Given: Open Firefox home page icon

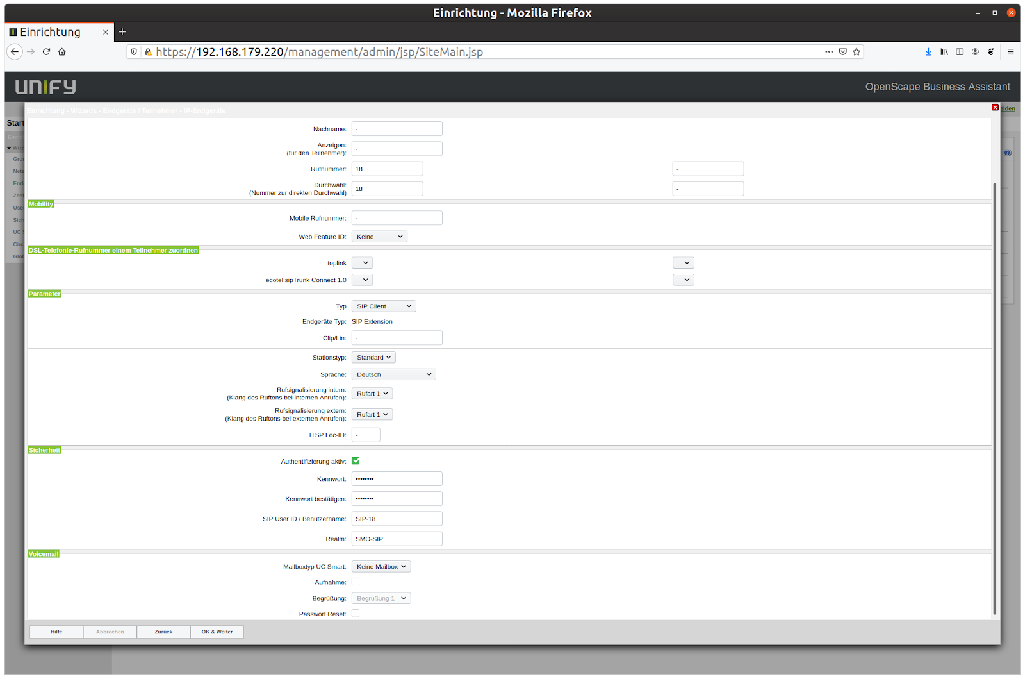Looking at the screenshot, I should tap(62, 52).
